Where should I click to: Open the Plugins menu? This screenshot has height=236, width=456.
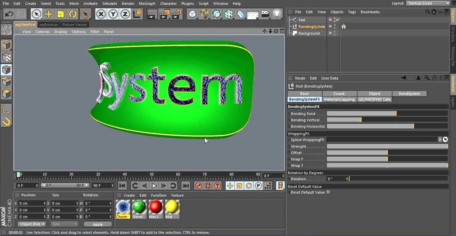point(187,4)
